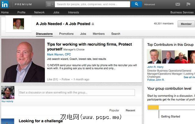Sort discussions by Recent
The height and width of the screenshot is (124, 195).
pos(130,111)
